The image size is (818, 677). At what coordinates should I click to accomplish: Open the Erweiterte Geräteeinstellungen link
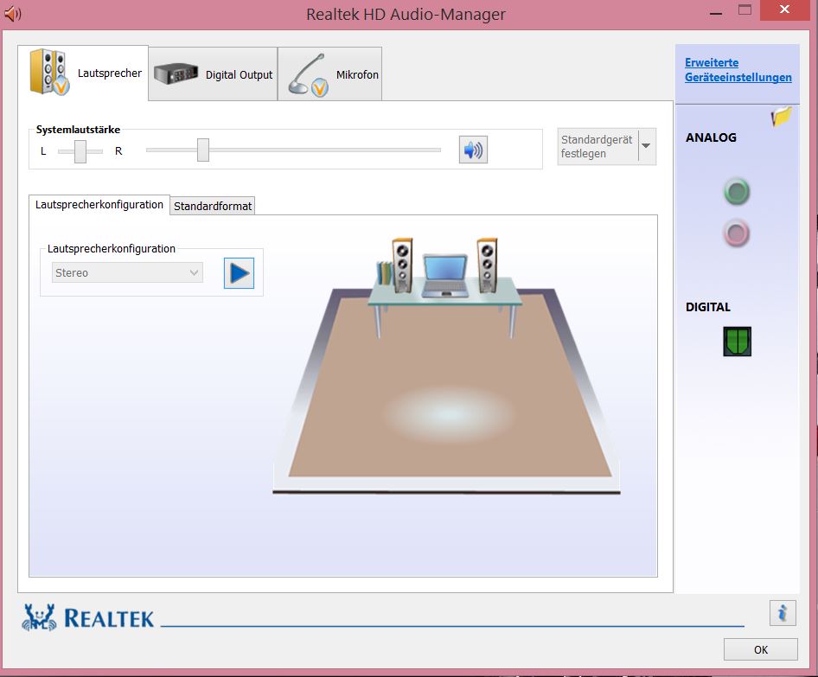coord(738,70)
